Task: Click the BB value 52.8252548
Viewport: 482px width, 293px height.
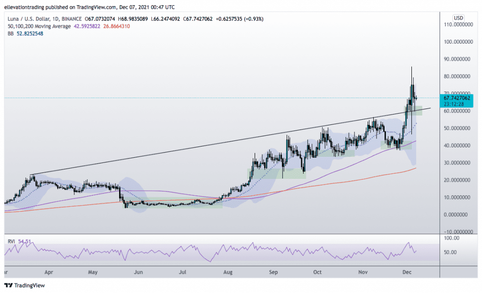Action: 30,34
